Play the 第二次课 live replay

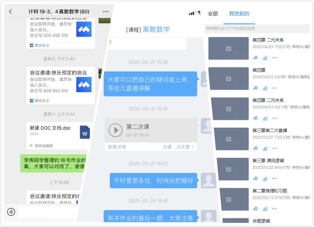point(115,130)
